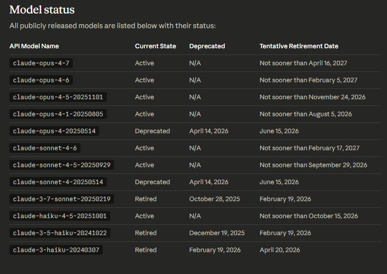The width and height of the screenshot is (387, 274).
Task: Select the claude-3-5-haiku-20241022 model name
Action: (60, 233)
